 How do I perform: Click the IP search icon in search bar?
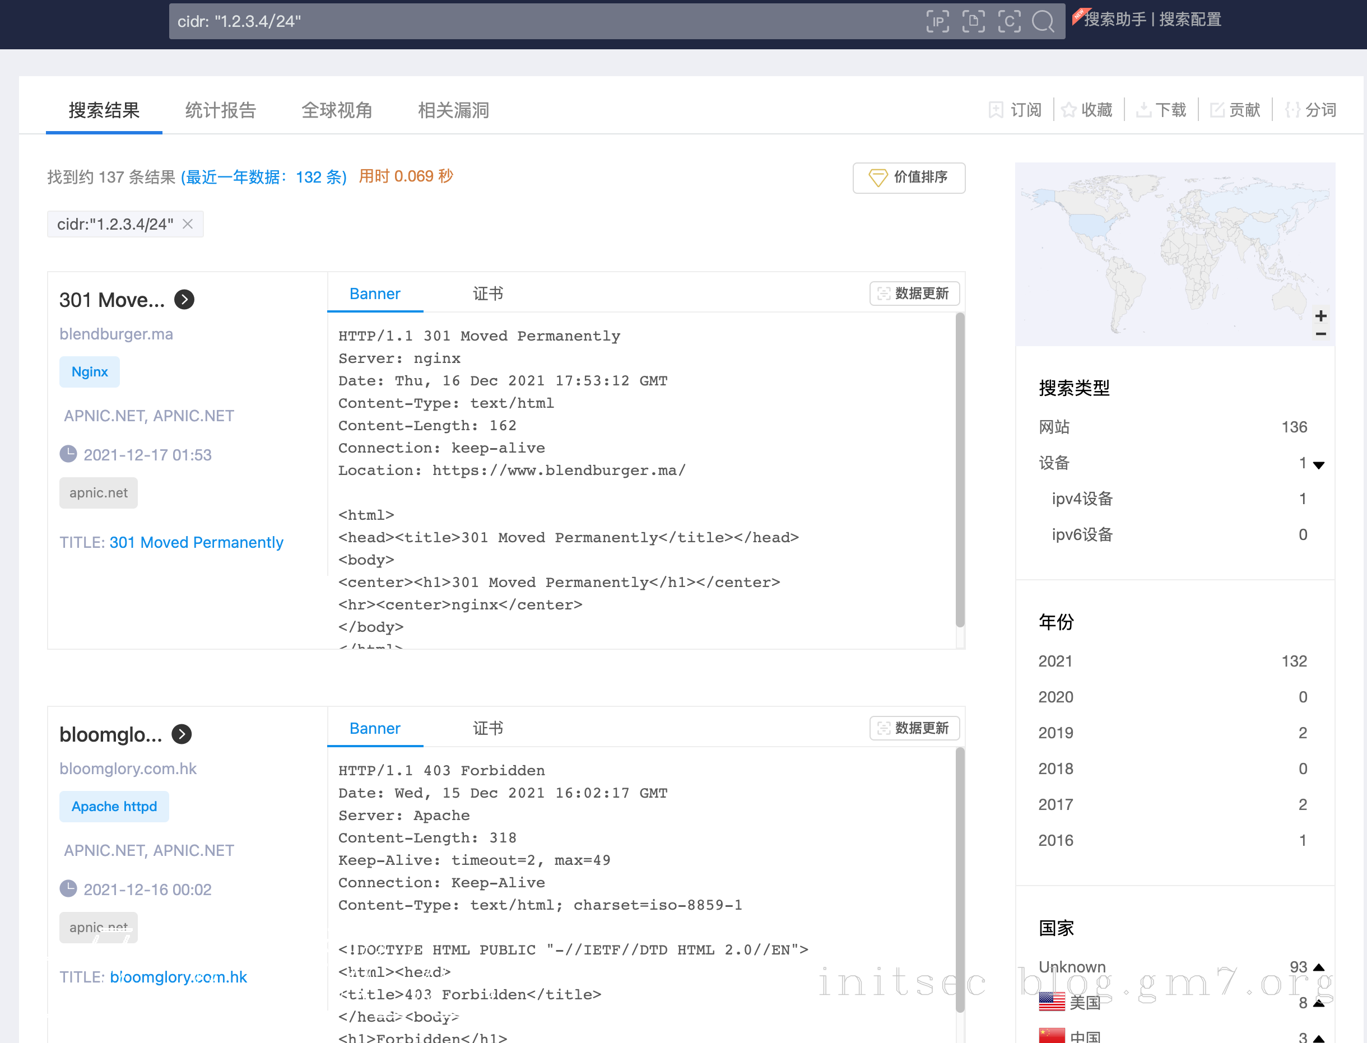(937, 21)
